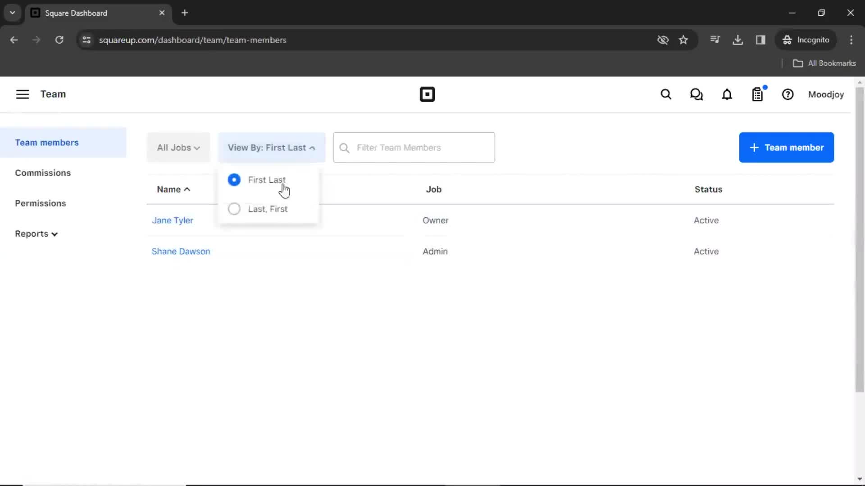The height and width of the screenshot is (486, 865).
Task: Open the notifications bell icon
Action: [727, 94]
